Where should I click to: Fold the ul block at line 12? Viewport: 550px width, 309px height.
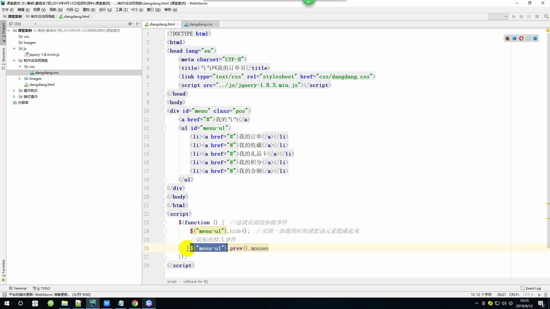(164, 128)
